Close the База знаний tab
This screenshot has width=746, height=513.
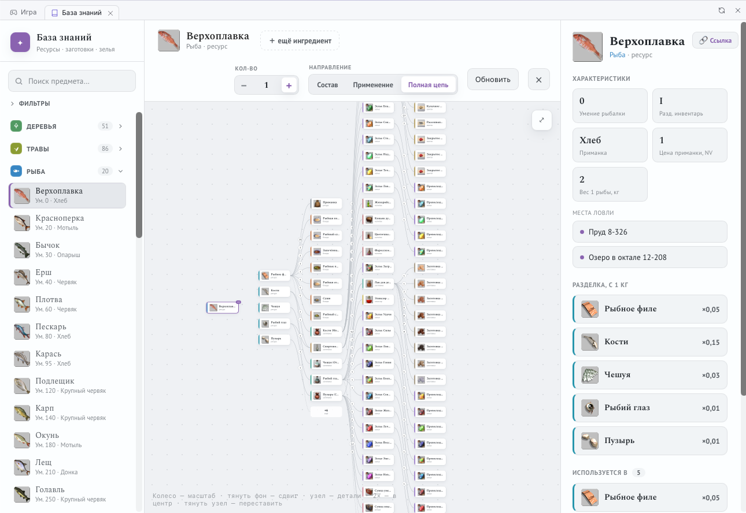(x=110, y=13)
